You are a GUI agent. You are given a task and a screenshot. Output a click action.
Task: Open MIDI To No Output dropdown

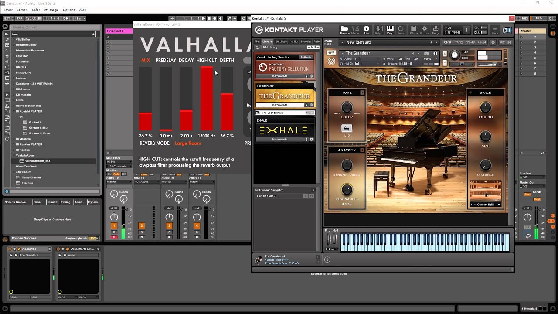point(146,181)
